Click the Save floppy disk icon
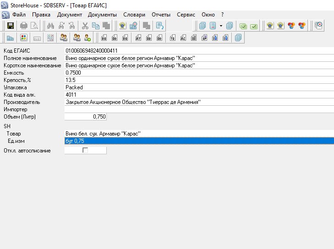 click(10, 26)
